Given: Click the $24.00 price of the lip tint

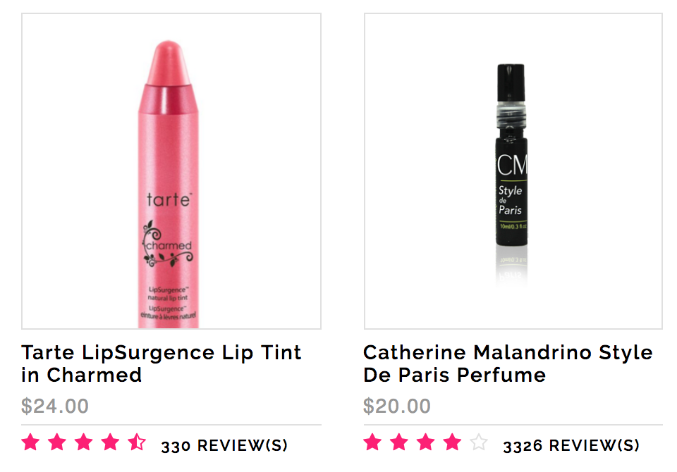Looking at the screenshot, I should click(55, 406).
